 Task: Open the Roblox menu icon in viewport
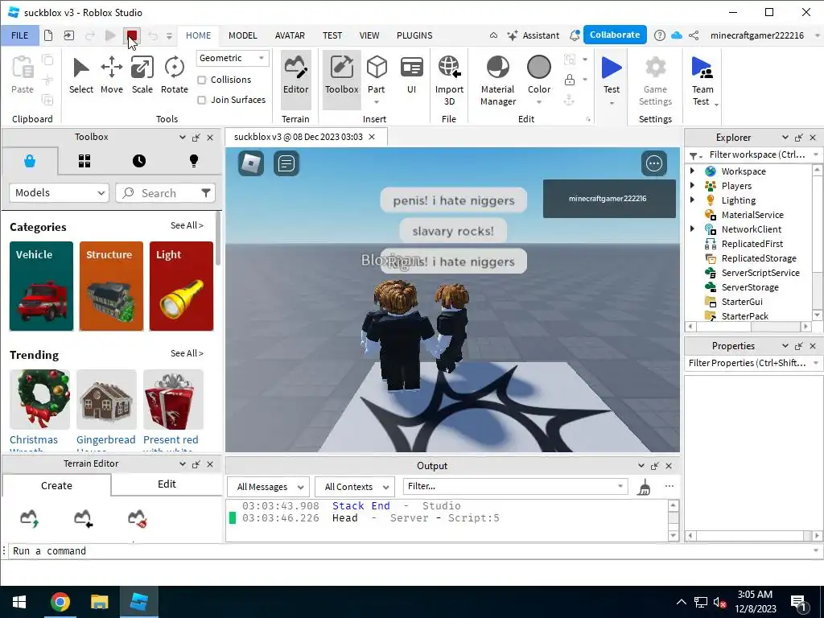(251, 163)
